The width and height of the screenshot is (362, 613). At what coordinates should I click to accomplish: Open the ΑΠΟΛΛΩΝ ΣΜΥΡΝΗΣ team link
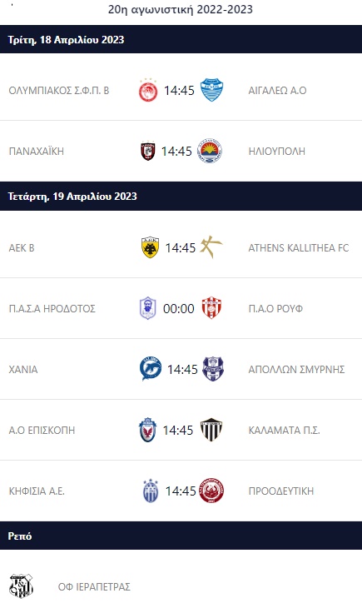(x=296, y=370)
